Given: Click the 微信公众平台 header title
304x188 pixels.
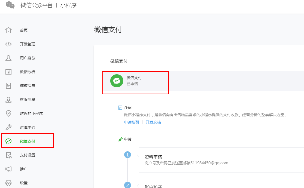Looking at the screenshot, I should (x=37, y=5).
